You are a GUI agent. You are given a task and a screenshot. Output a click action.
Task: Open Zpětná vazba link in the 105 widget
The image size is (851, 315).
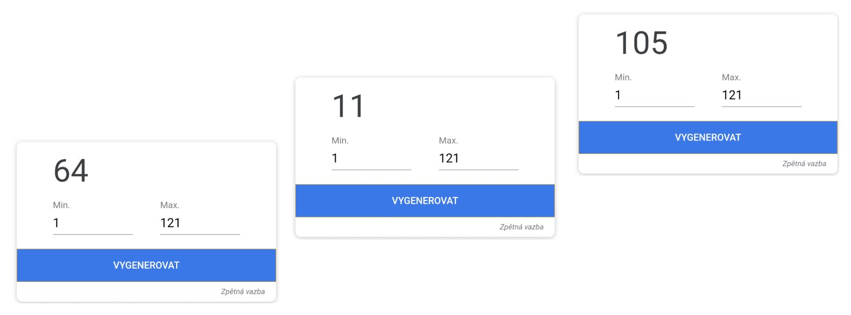804,164
